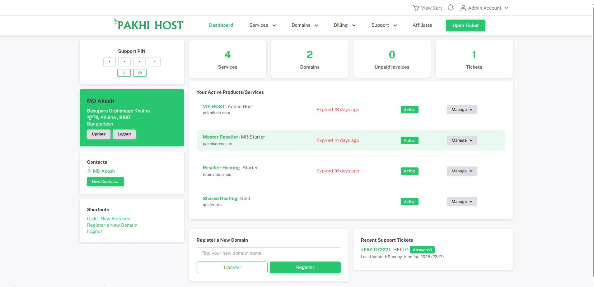This screenshot has height=287, width=594.
Task: Click the Support PIN help icon
Action: pos(140,73)
